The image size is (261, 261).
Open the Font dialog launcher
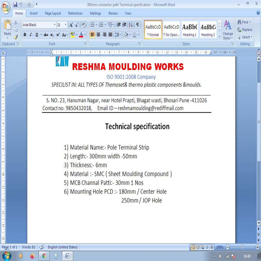coord(85,44)
